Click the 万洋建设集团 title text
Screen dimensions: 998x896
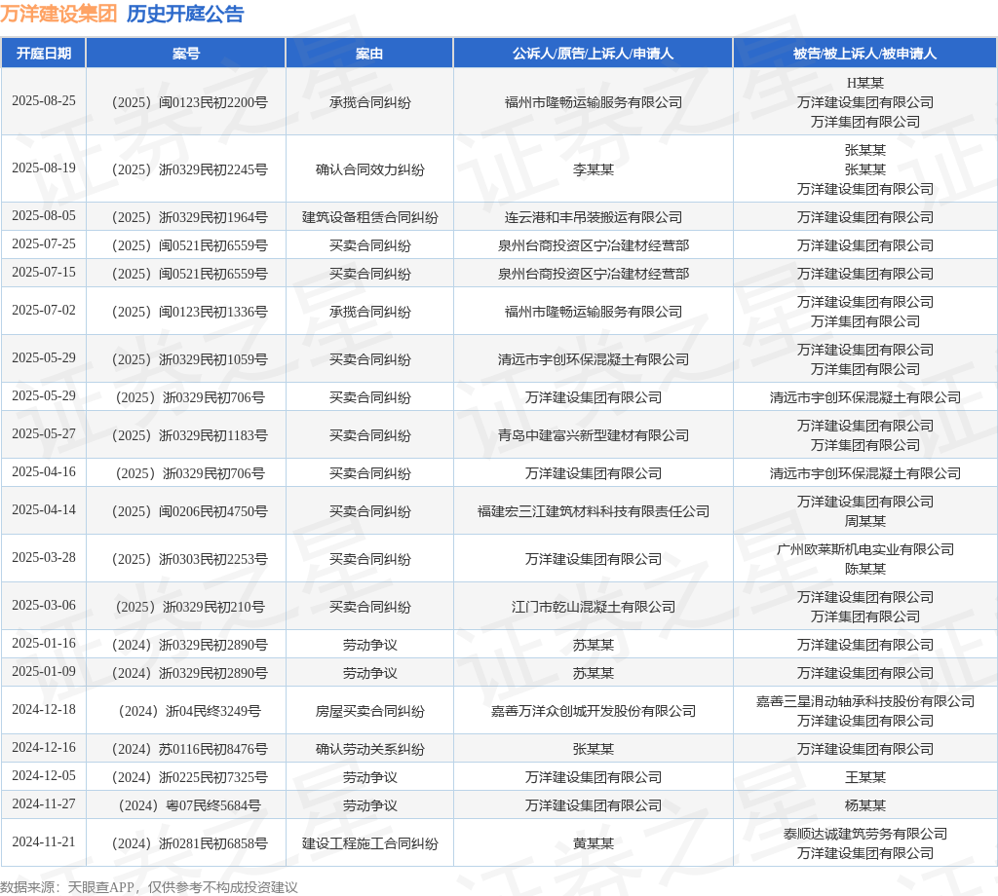click(58, 14)
